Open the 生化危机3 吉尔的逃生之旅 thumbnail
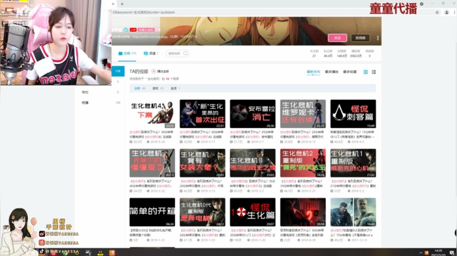Image resolution: width=457 pixels, height=256 pixels. pyautogui.click(x=253, y=163)
